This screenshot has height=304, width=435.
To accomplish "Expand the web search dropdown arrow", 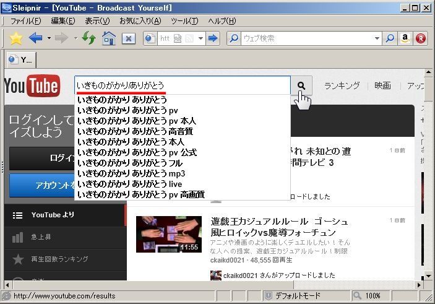I will [377, 38].
